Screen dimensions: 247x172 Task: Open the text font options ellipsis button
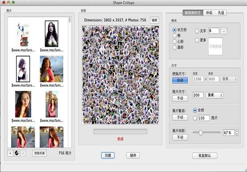224,31
